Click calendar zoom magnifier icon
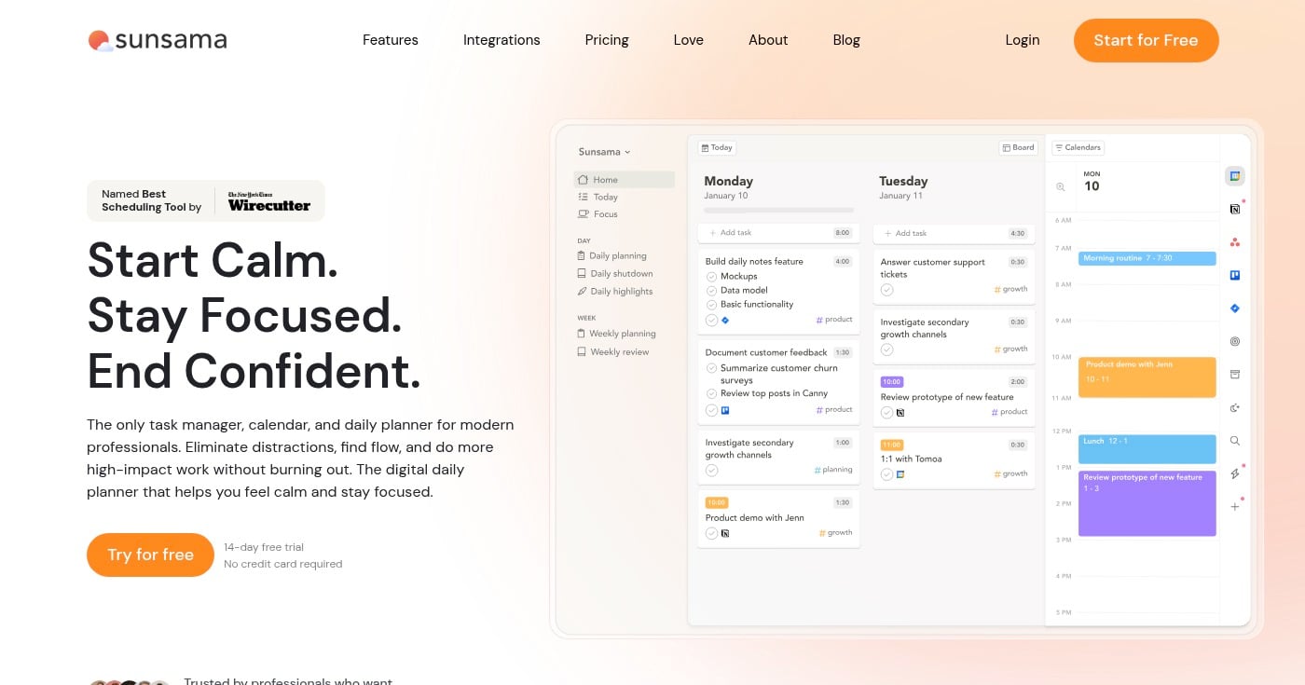 [1060, 187]
